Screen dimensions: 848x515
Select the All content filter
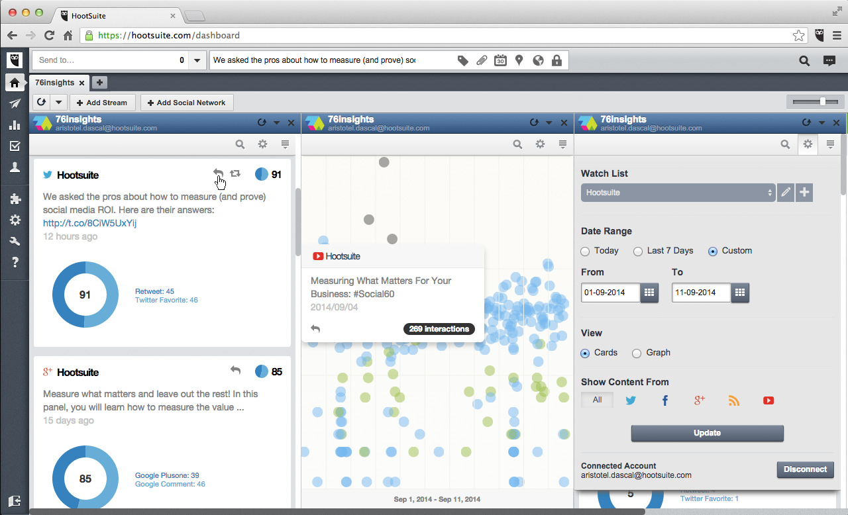(598, 400)
